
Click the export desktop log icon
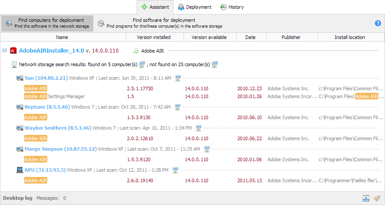[366, 198]
